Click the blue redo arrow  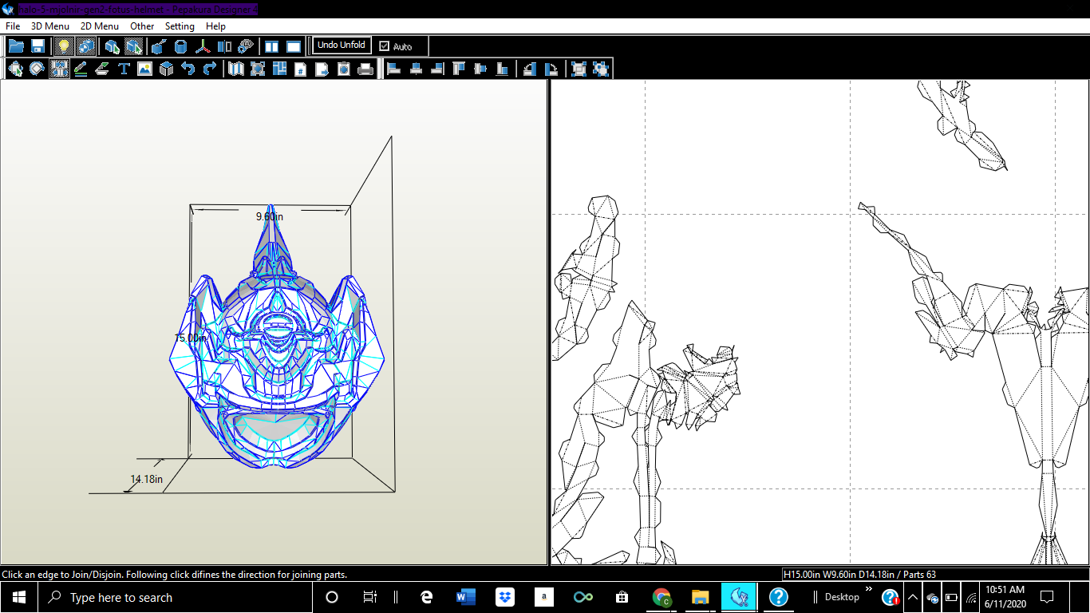point(210,69)
